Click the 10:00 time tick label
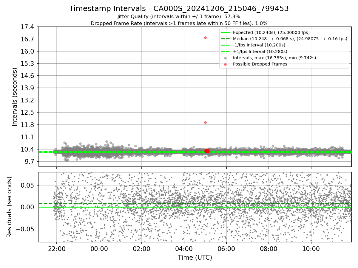This screenshot has width=358, height=268. pyautogui.click(x=311, y=248)
